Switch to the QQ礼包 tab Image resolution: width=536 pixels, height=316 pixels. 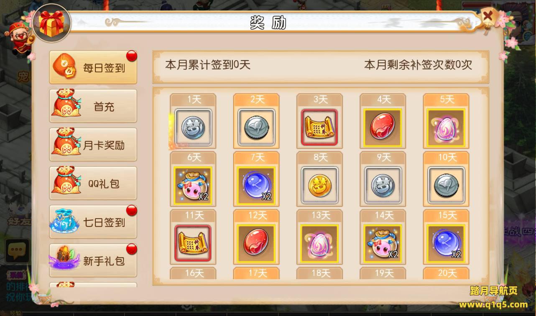coord(93,183)
